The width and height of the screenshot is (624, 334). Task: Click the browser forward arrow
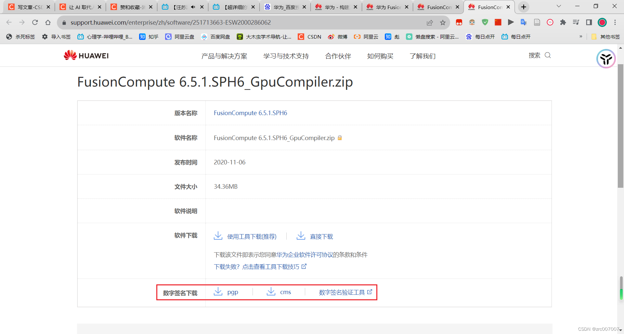pos(22,22)
